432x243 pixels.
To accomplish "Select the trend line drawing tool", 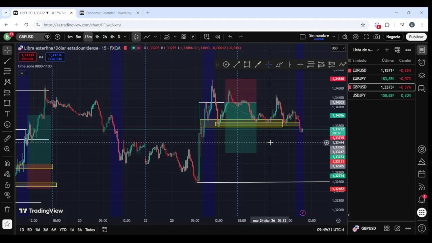I will coord(7,61).
